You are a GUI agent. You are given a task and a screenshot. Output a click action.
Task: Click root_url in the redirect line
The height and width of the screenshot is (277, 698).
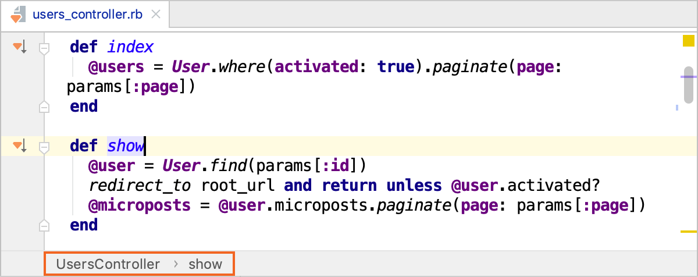(239, 186)
